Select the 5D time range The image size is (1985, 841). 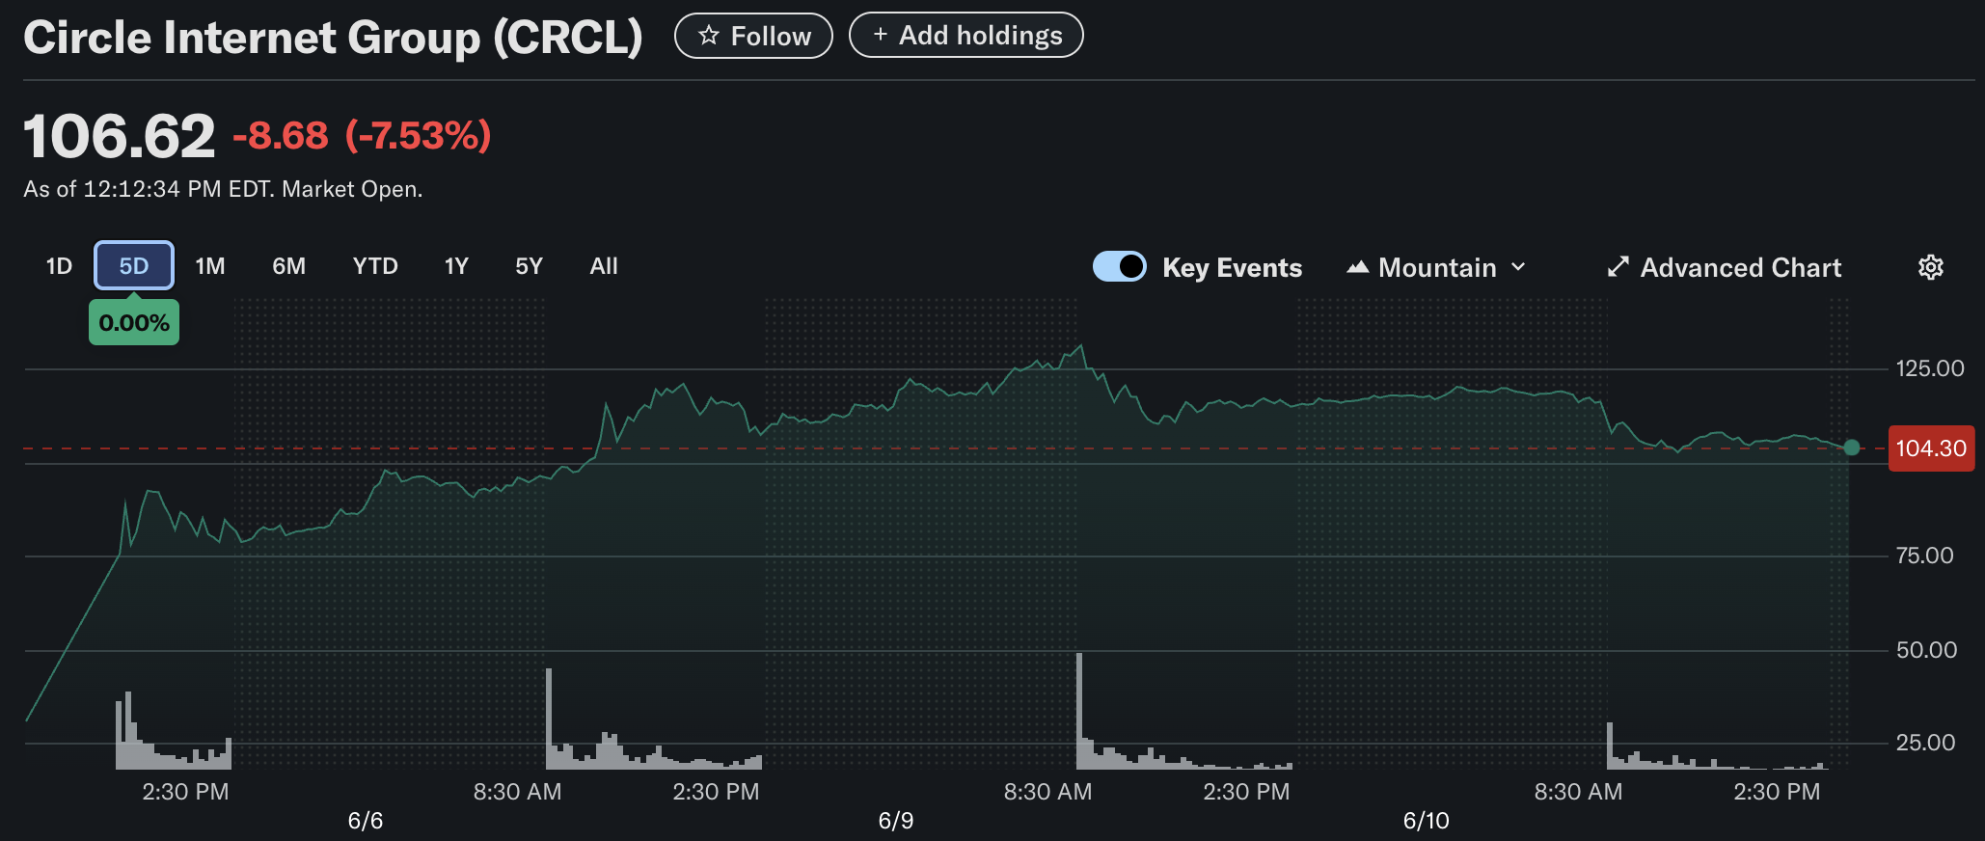134,265
